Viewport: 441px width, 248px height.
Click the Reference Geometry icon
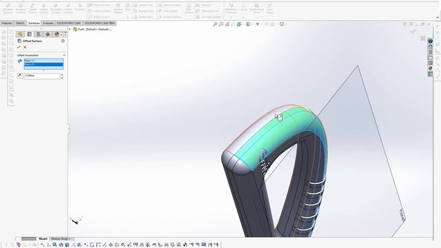point(232,9)
